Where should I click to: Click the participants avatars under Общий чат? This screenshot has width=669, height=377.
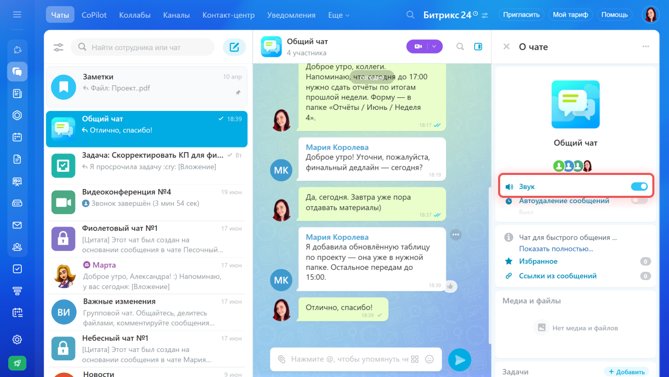coord(573,166)
